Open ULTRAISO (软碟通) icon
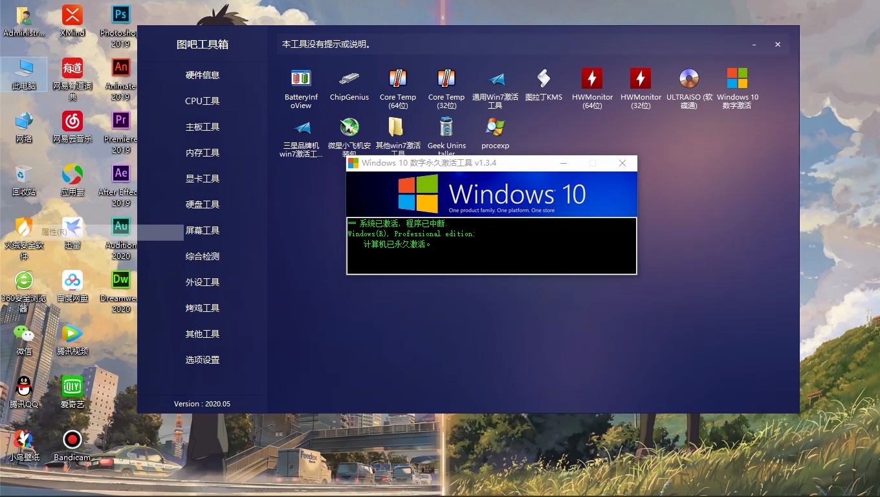This screenshot has height=497, width=880. [689, 79]
